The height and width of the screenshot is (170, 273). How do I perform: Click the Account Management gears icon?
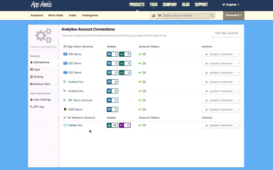click(x=43, y=35)
